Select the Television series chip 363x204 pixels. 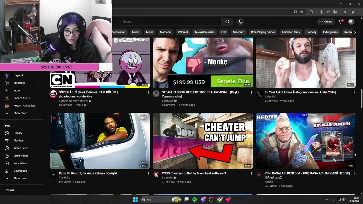pos(204,32)
